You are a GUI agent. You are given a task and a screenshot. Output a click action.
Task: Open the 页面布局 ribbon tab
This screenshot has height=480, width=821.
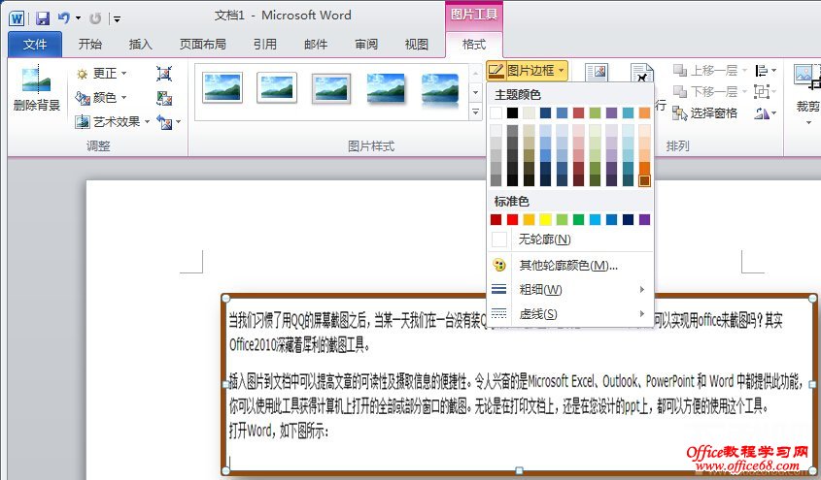click(203, 44)
